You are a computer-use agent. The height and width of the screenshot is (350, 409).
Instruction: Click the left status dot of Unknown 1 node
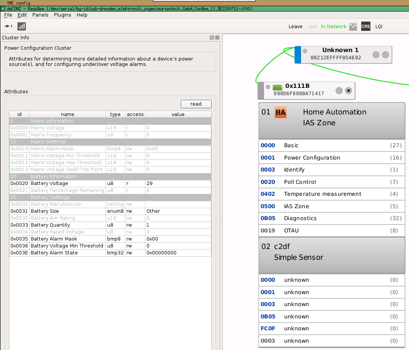click(305, 51)
